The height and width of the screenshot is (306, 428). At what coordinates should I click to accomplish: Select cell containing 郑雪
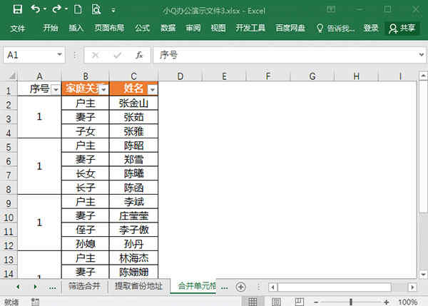click(133, 159)
